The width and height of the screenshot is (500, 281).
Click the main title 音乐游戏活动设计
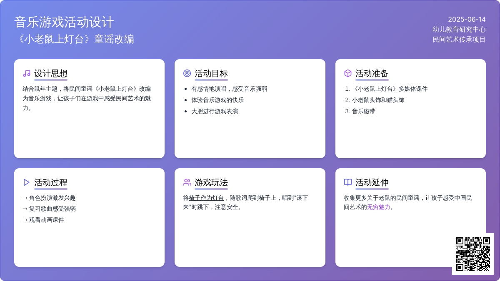[x=64, y=22]
